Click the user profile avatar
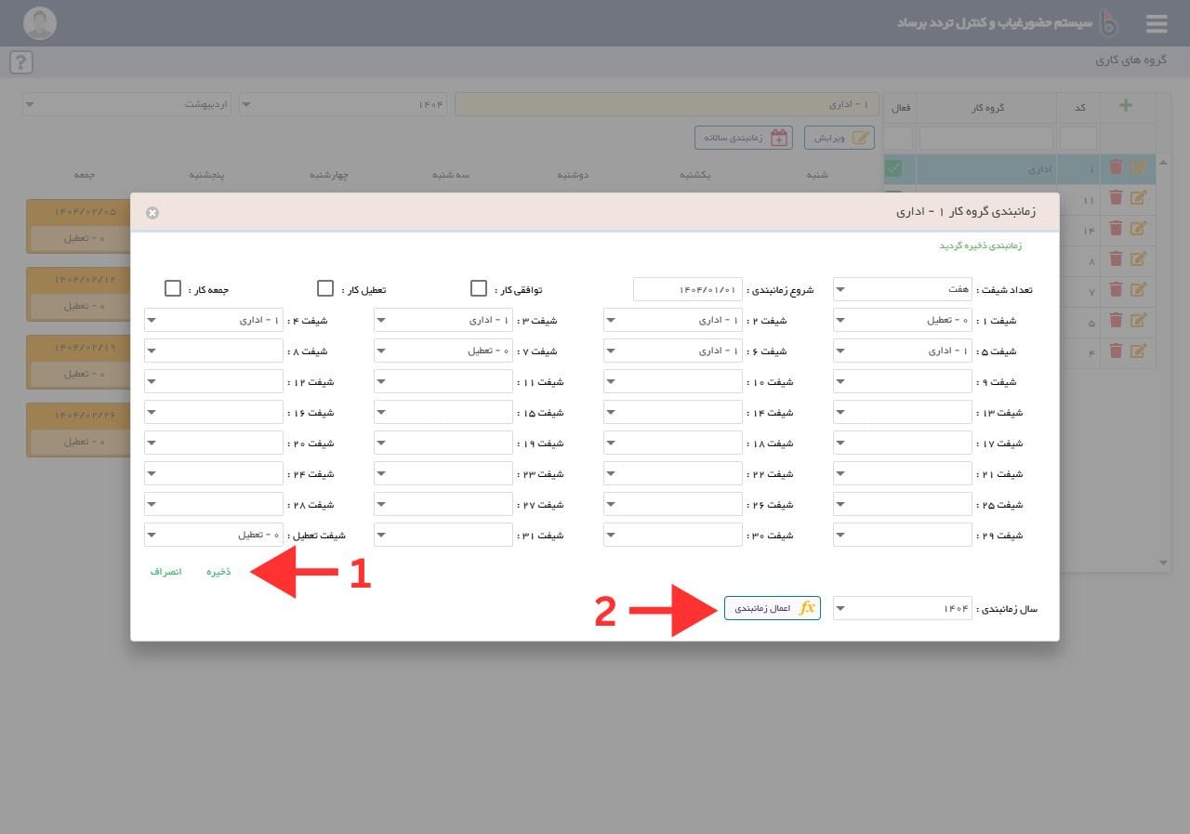The width and height of the screenshot is (1190, 834). [x=39, y=23]
